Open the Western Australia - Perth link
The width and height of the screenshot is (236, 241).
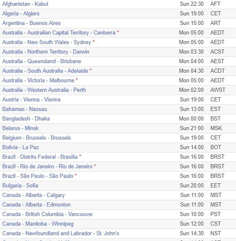click(44, 90)
